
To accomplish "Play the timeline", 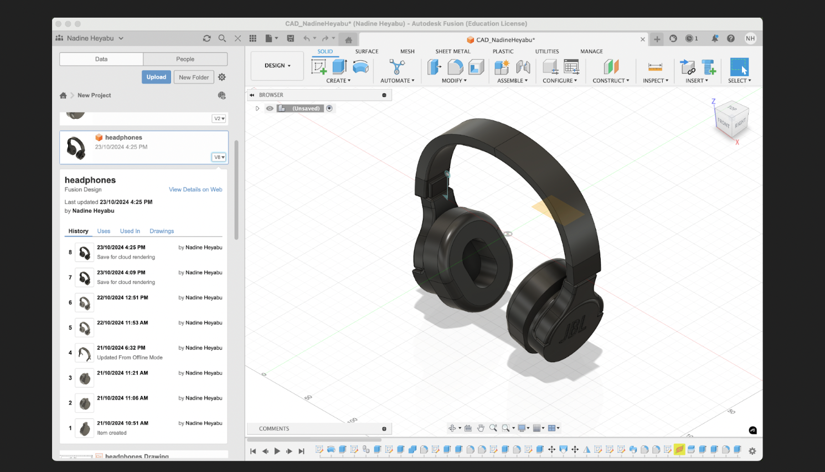I will (x=277, y=451).
